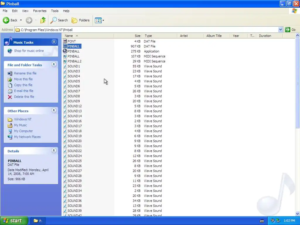
Task: Open the address bar dropdown
Action: (280, 30)
